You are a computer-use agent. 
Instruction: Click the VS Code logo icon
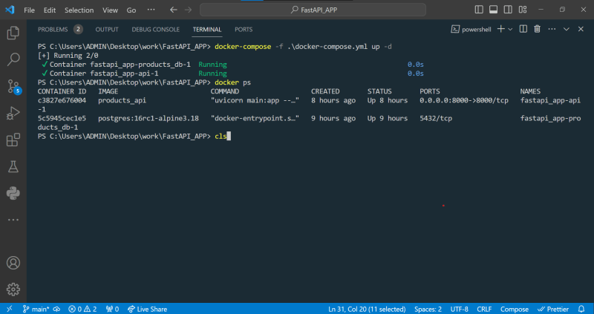(10, 10)
